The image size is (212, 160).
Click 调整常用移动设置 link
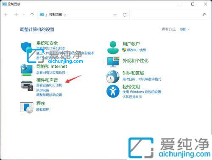pyautogui.click(x=49, y=95)
